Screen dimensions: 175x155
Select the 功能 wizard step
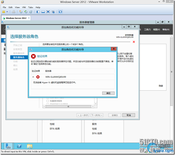pyautogui.click(x=15, y=62)
